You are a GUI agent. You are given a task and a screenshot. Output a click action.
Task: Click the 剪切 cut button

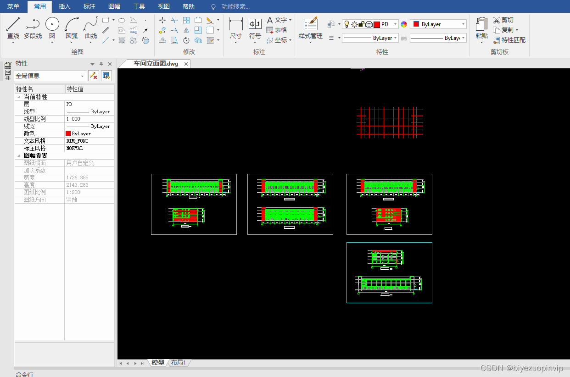(x=503, y=20)
